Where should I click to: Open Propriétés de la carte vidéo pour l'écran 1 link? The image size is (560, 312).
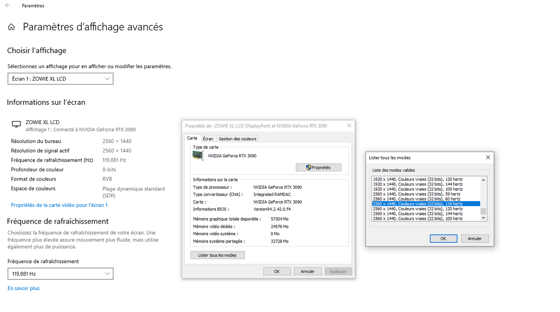point(59,205)
